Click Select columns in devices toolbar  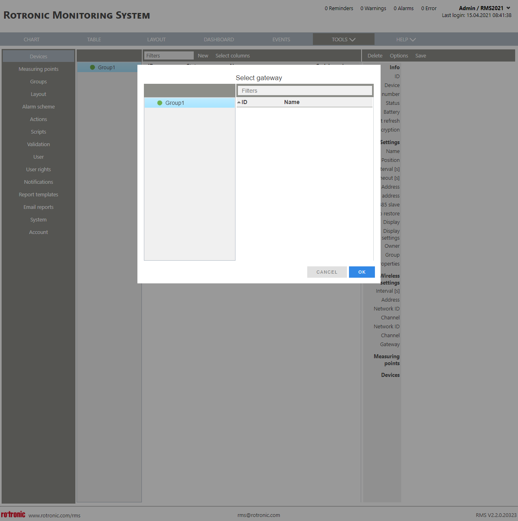point(233,55)
